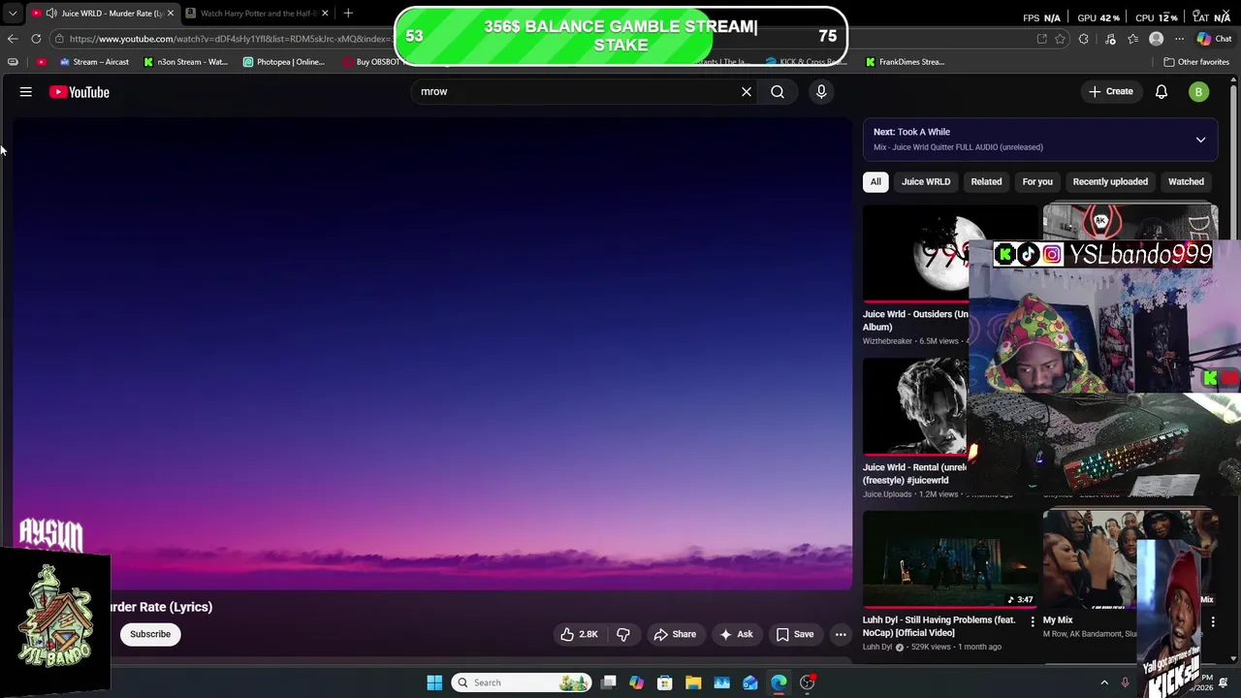This screenshot has width=1241, height=698.
Task: Open n3on Stream bookmark
Action: 185,62
